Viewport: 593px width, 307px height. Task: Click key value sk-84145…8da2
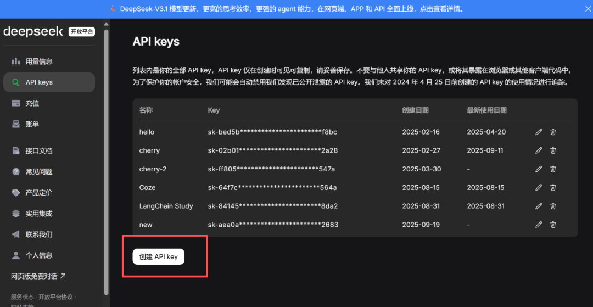[273, 206]
